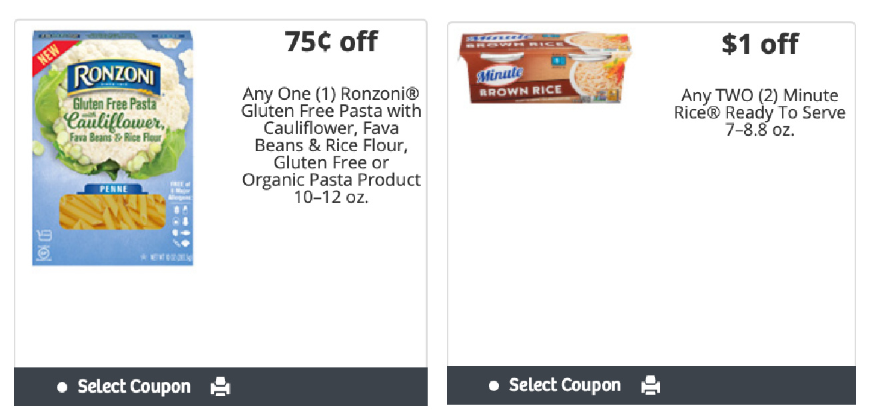The height and width of the screenshot is (418, 872).
Task: Click the Select Coupon label under Minute Rice
Action: 565,385
